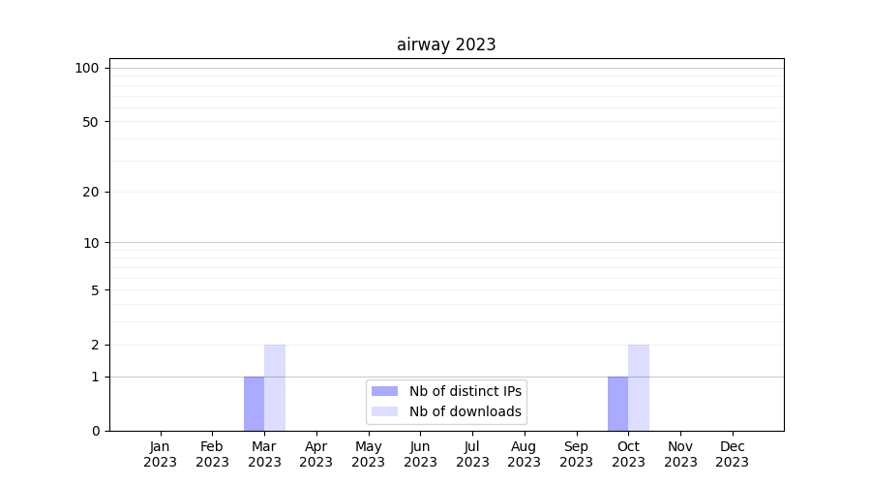Click the 100 y-axis tick label
The height and width of the screenshot is (484, 871).
coord(87,68)
